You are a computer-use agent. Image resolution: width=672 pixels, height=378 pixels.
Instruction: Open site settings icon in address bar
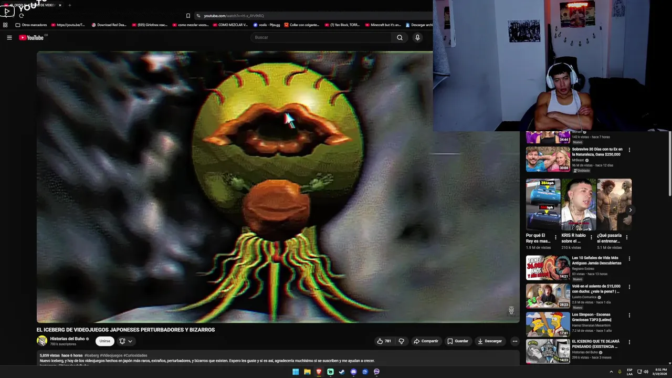click(198, 16)
